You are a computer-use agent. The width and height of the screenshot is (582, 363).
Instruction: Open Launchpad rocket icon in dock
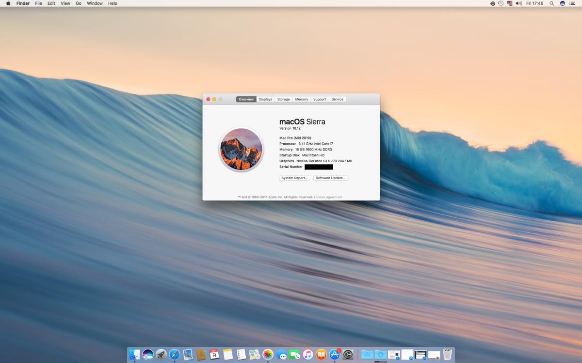tap(161, 355)
